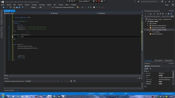Collapse the class MyClass code block

coord(13,21)
